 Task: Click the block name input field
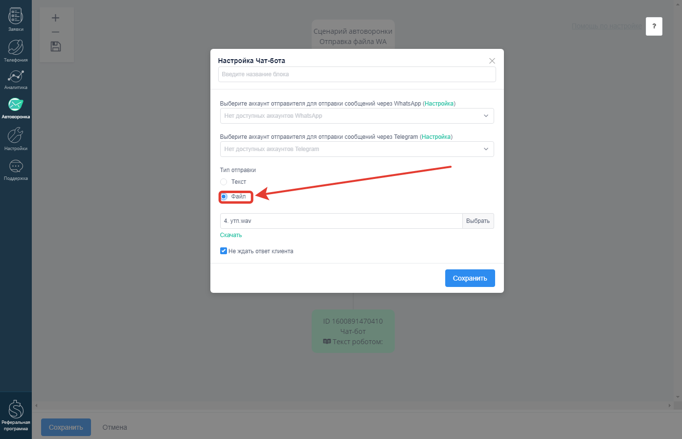pos(357,74)
